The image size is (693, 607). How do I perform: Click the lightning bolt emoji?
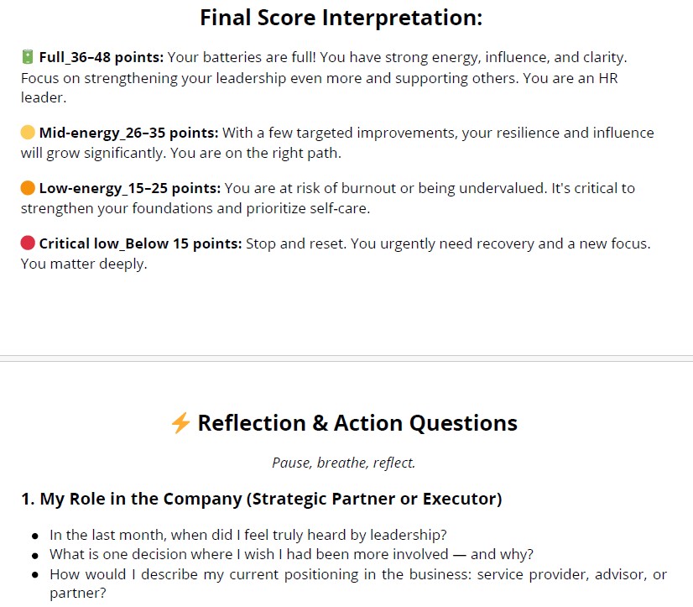pyautogui.click(x=180, y=423)
